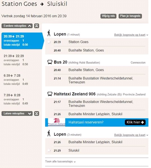Viewport: 151px width, 168px height.
Task: Expand Toon alle tussenstops
Action: click(60, 162)
